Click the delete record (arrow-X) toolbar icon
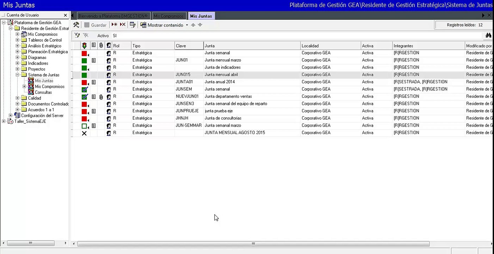The image size is (494, 254). 123,25
